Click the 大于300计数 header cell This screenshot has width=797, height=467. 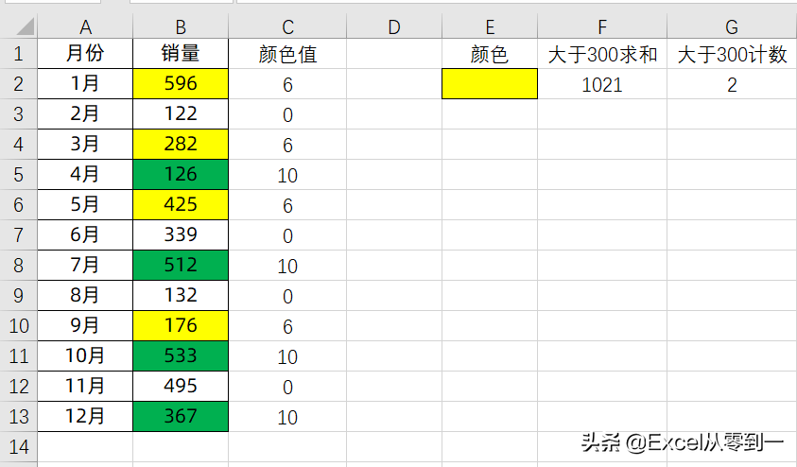point(732,54)
